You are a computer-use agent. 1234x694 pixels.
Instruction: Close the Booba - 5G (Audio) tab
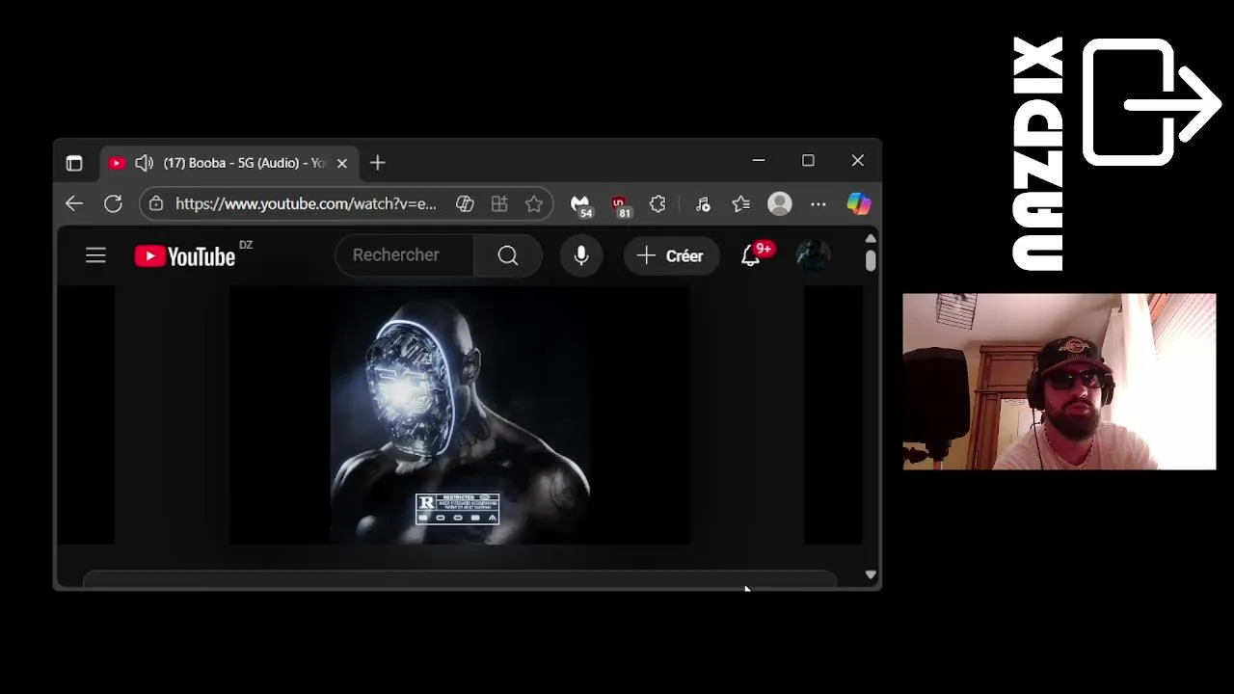pos(341,163)
